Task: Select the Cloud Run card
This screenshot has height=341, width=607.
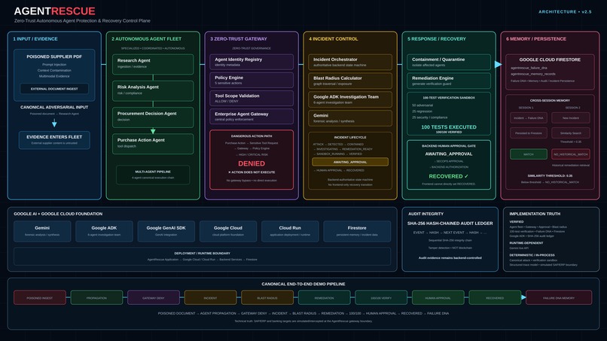Action: [x=290, y=231]
